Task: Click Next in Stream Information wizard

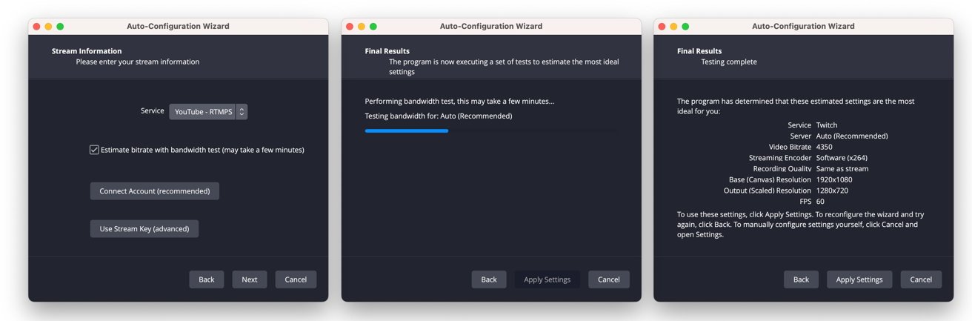Action: (250, 279)
